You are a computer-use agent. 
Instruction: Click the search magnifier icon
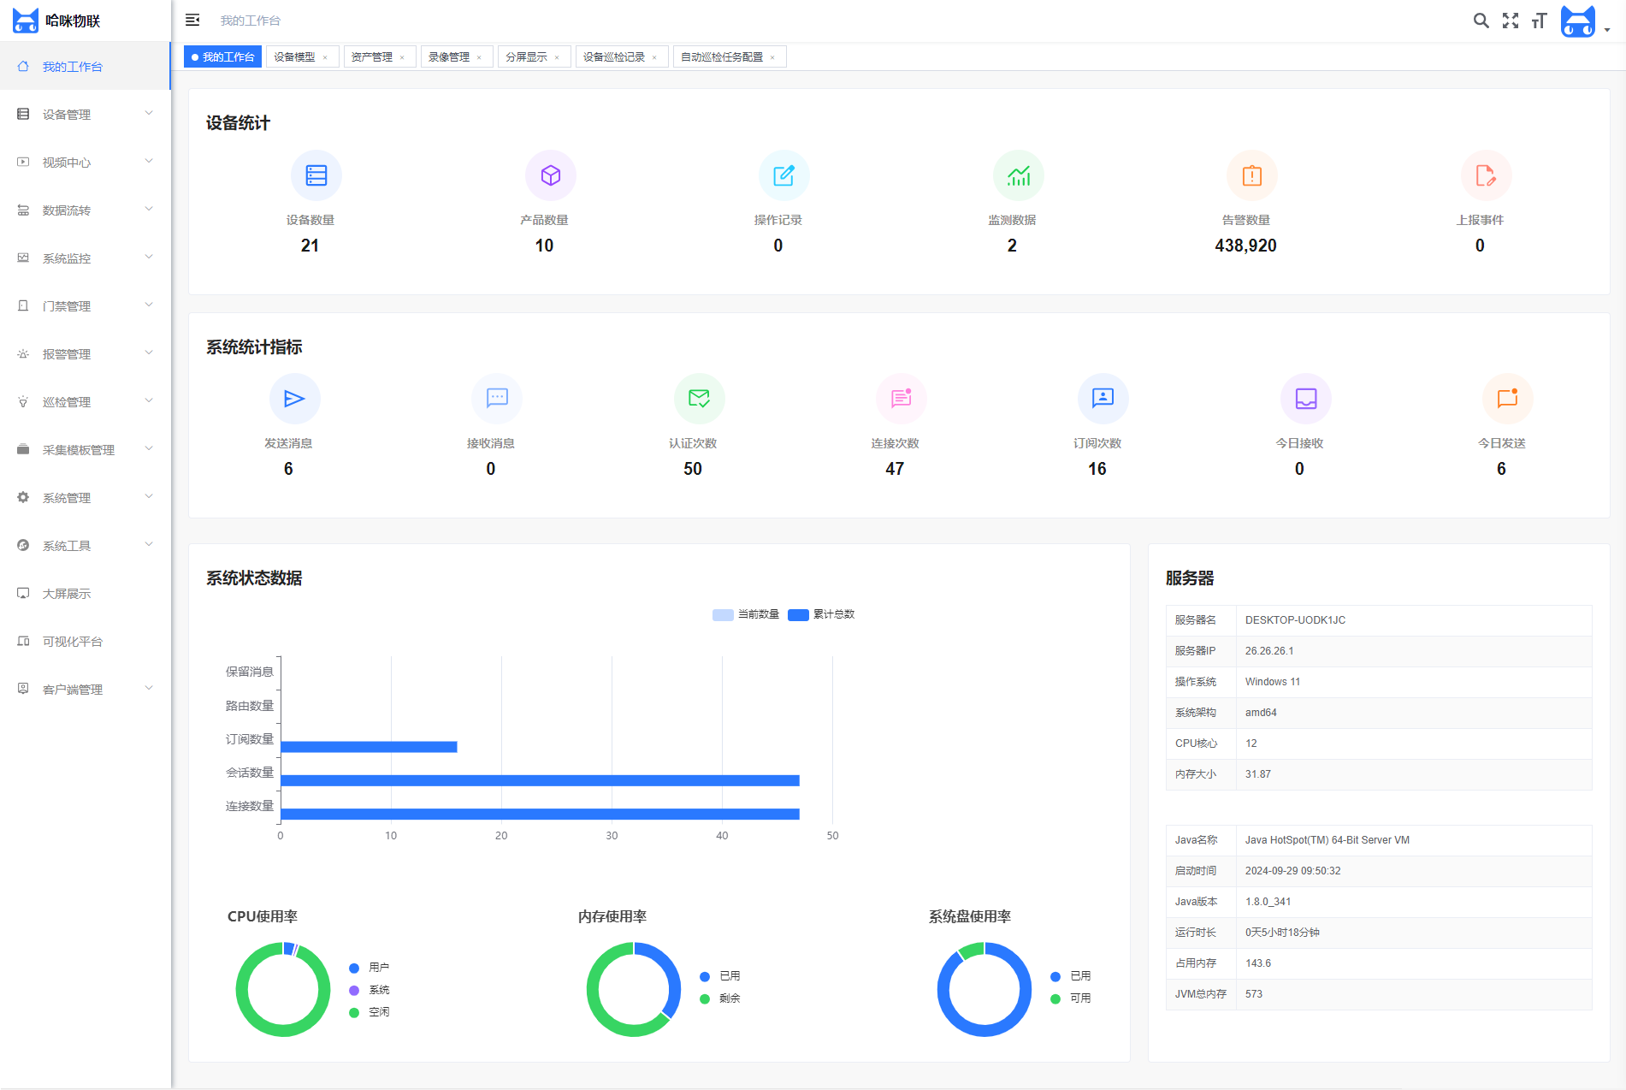[x=1481, y=21]
